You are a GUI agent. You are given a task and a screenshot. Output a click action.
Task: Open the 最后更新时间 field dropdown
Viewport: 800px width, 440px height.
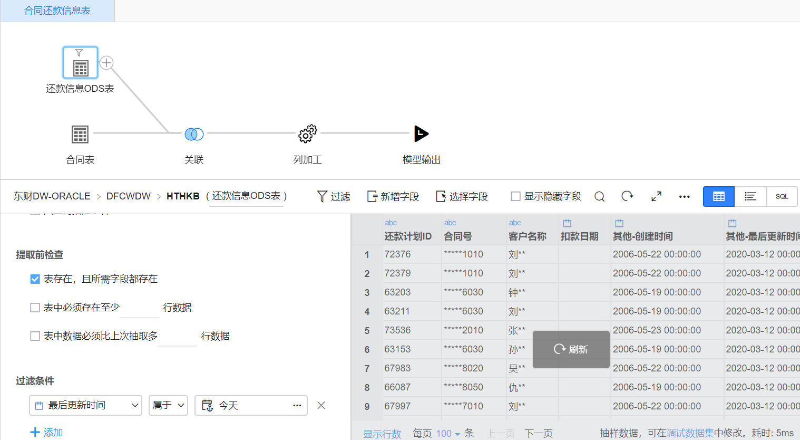point(85,405)
